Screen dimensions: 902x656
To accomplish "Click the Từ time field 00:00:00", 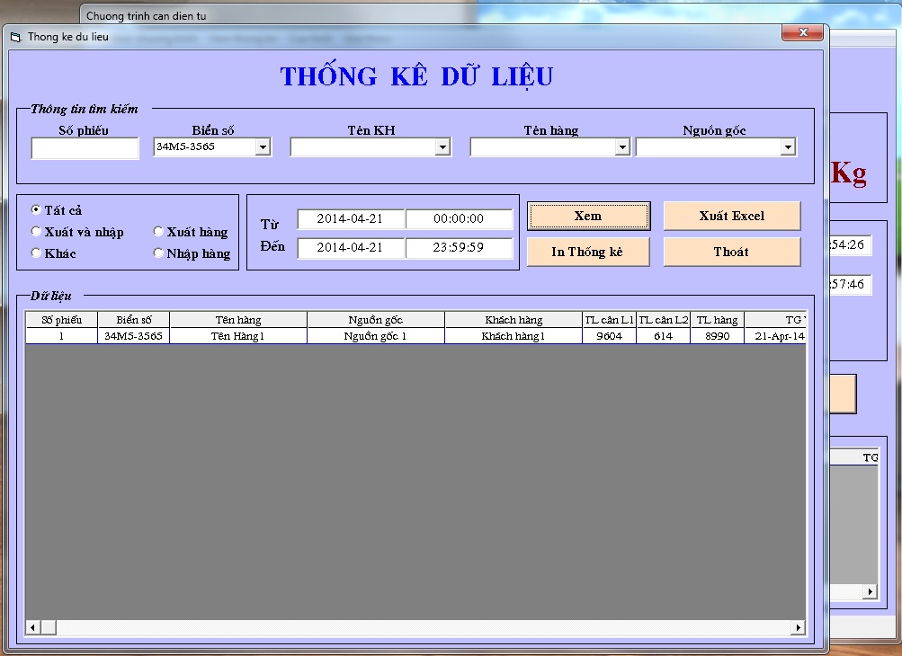I will (459, 219).
